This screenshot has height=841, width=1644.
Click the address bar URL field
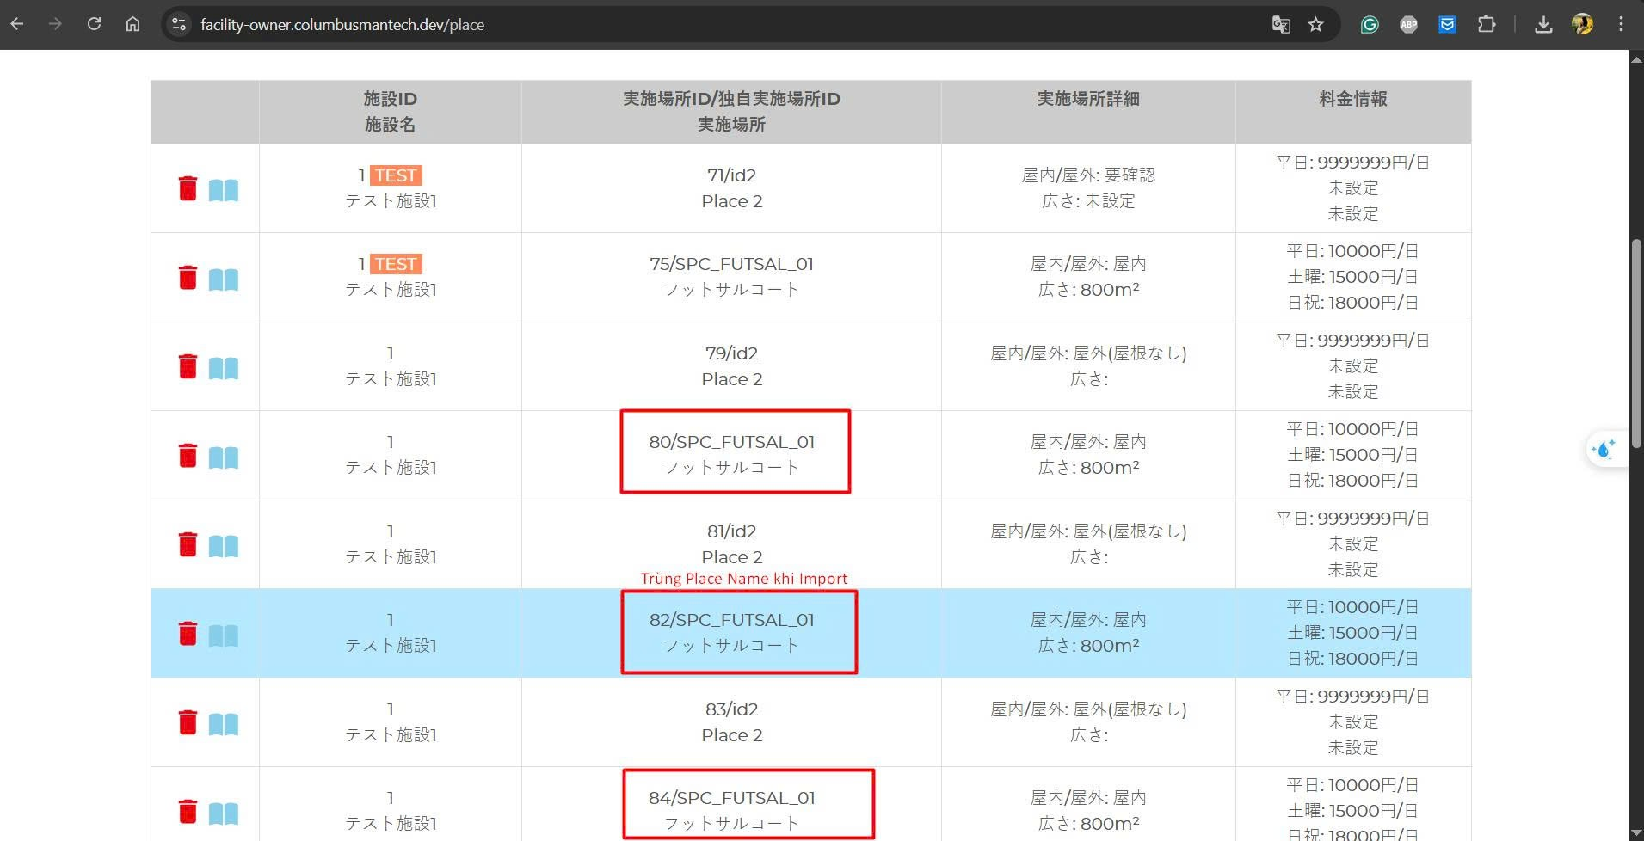pos(688,24)
